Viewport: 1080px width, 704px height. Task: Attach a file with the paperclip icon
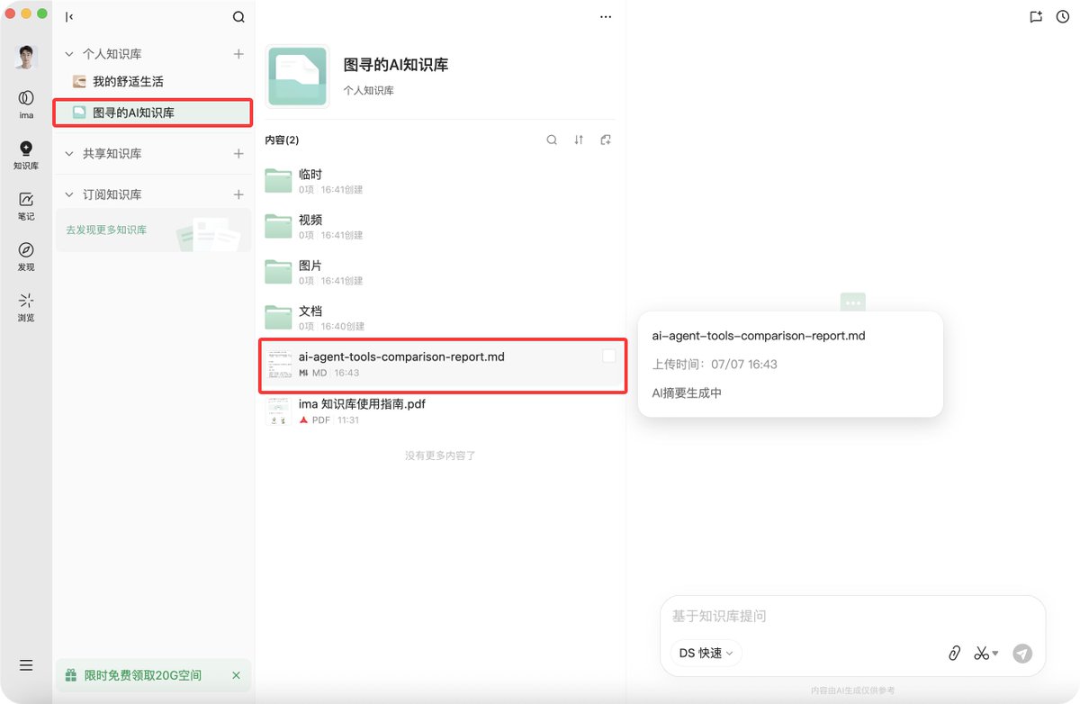tap(955, 654)
